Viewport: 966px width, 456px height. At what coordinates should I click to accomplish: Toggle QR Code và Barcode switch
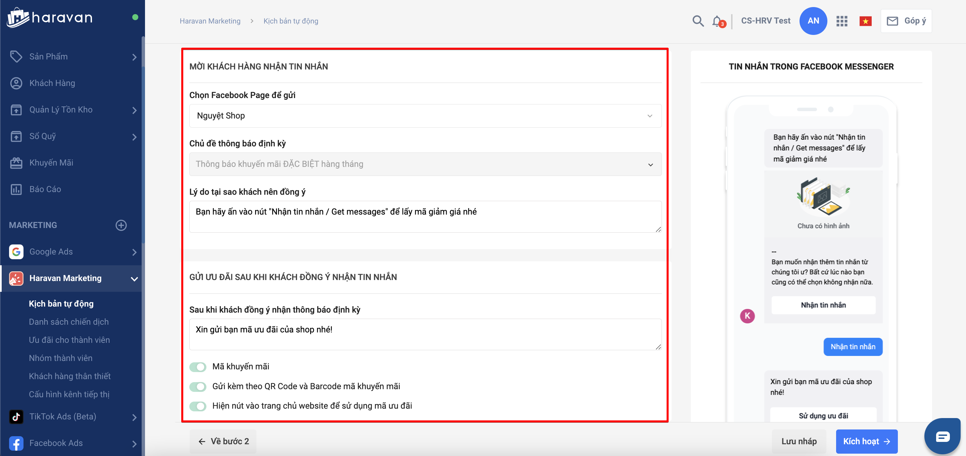198,386
